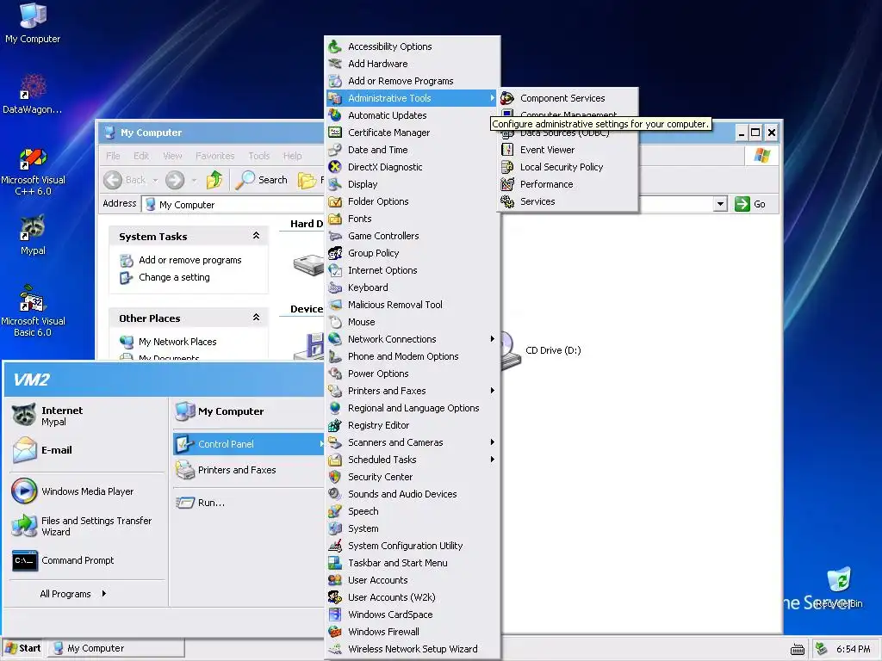Open Local Security Policy in submenu
The image size is (882, 661).
click(568, 167)
